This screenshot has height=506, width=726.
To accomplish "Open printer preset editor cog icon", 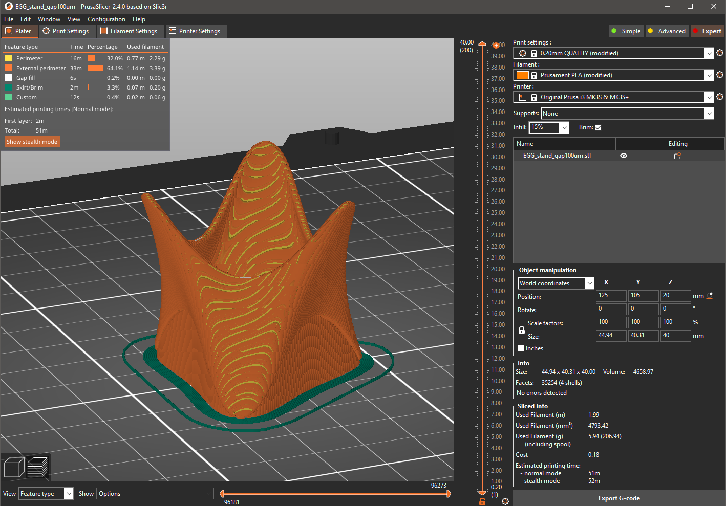I will [720, 97].
